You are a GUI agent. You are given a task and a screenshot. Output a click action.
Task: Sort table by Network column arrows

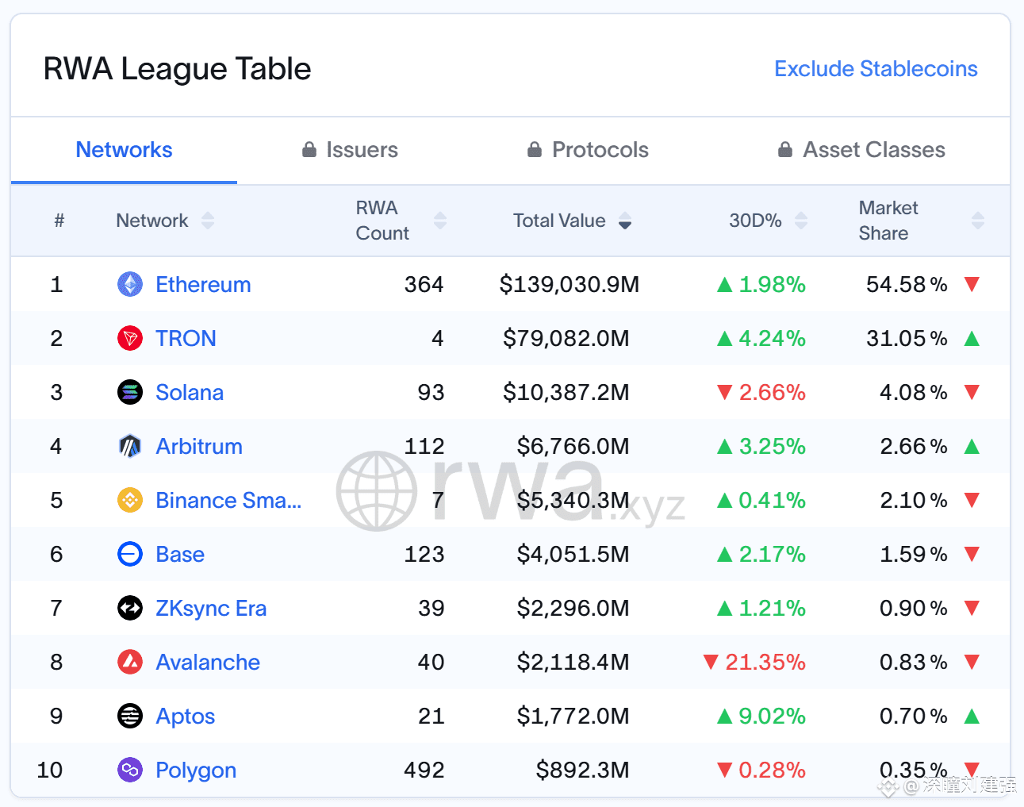tap(208, 221)
